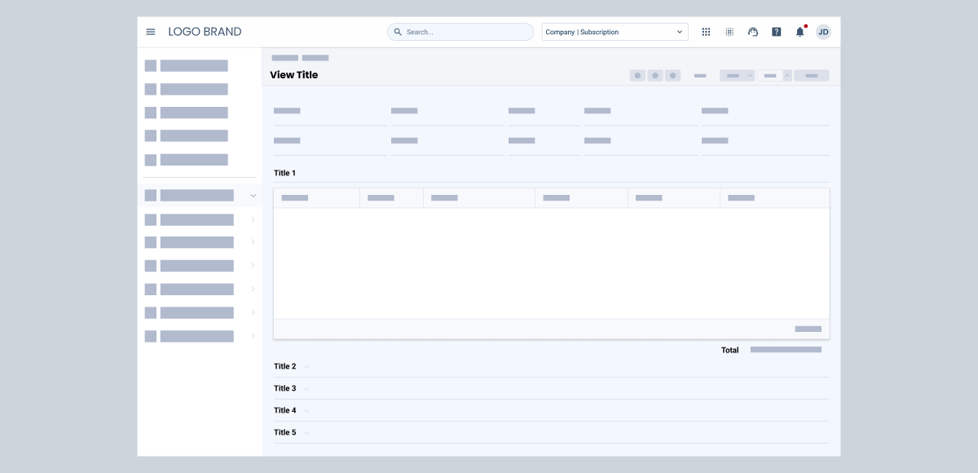Open the headset support icon

(x=753, y=32)
